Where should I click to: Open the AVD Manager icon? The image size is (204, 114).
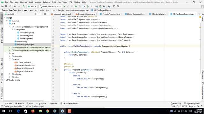point(100,6)
